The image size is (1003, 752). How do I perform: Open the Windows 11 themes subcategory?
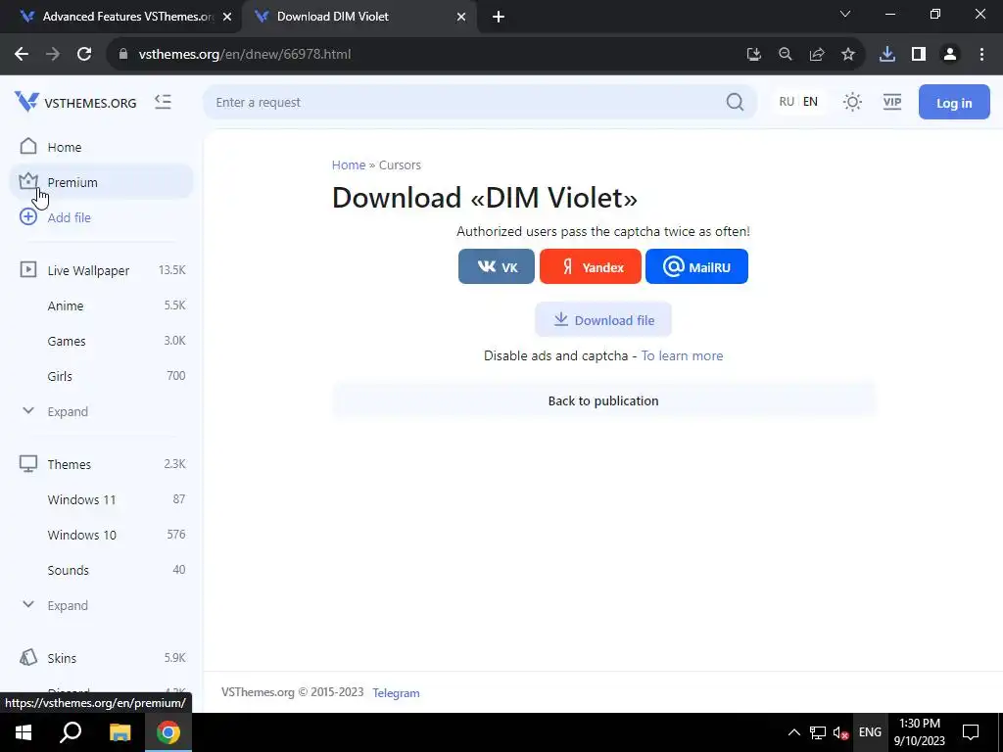(101, 499)
